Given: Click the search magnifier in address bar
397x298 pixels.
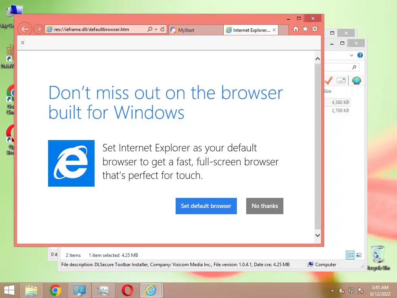Looking at the screenshot, I should click(150, 29).
